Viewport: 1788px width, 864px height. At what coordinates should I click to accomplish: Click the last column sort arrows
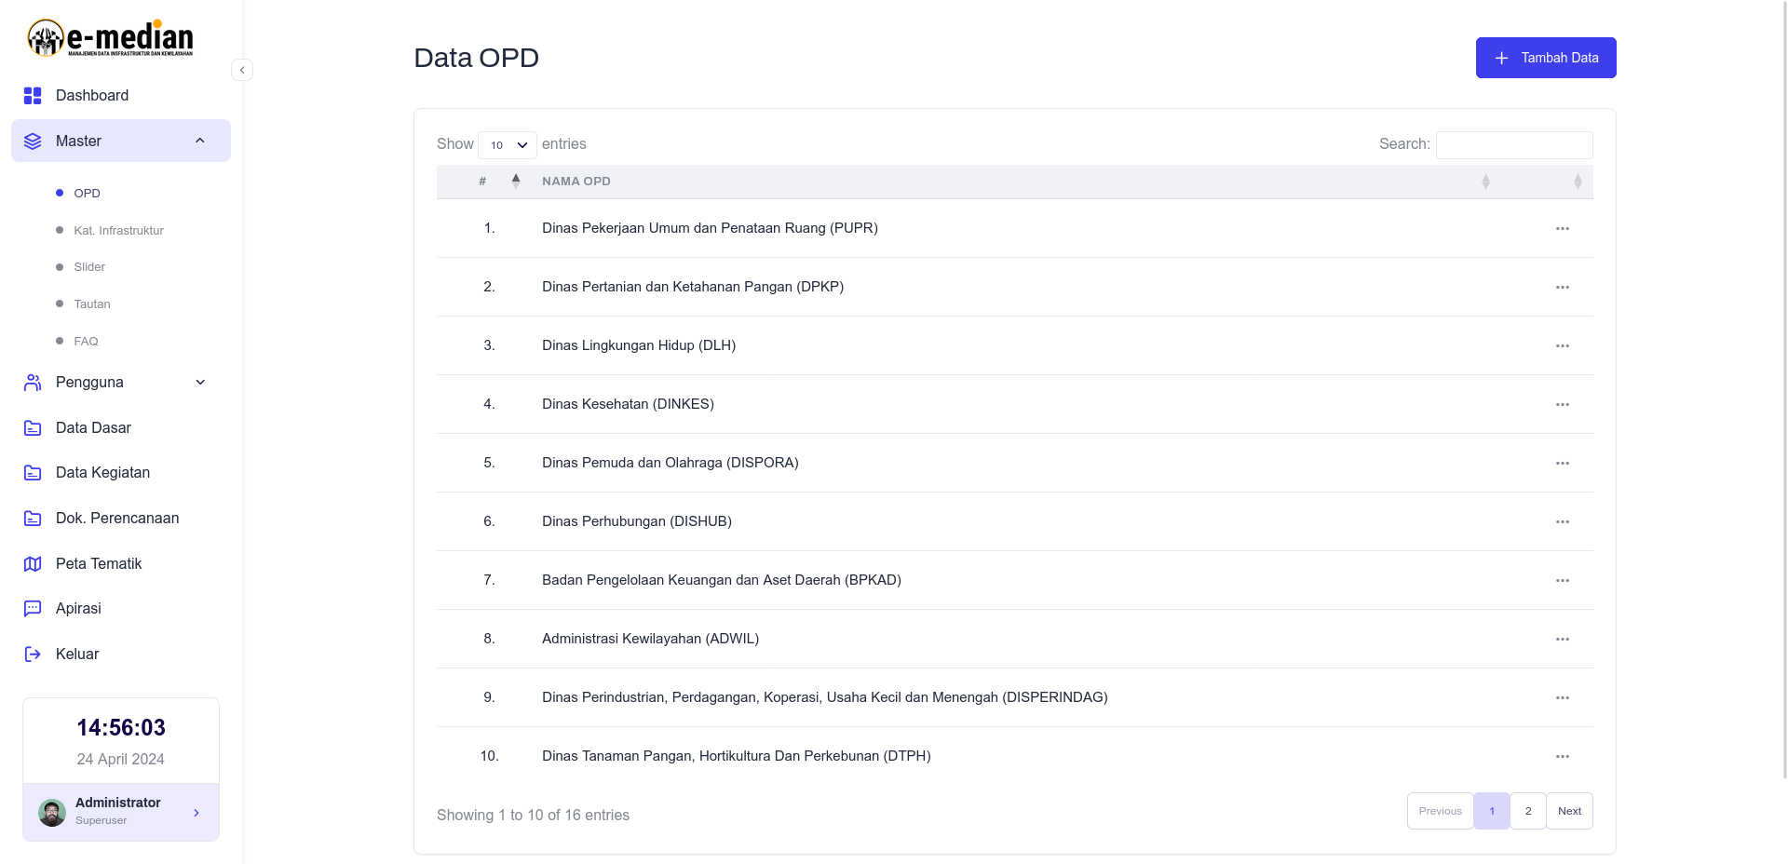tap(1578, 182)
